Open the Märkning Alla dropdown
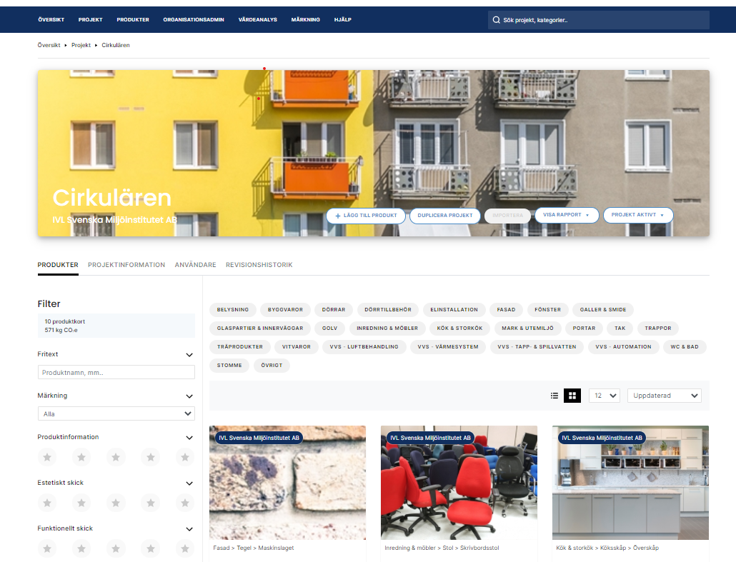Screen dimensions: 736x562 pyautogui.click(x=116, y=413)
